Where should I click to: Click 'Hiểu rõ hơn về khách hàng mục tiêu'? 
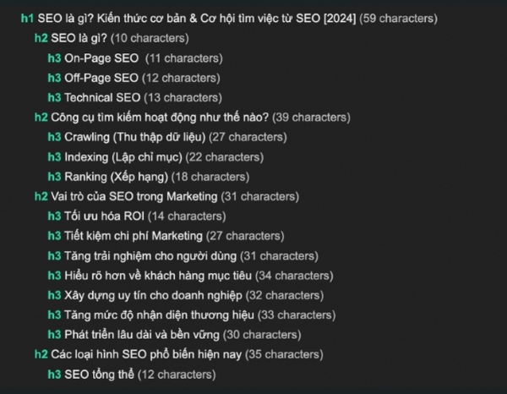pos(158,276)
